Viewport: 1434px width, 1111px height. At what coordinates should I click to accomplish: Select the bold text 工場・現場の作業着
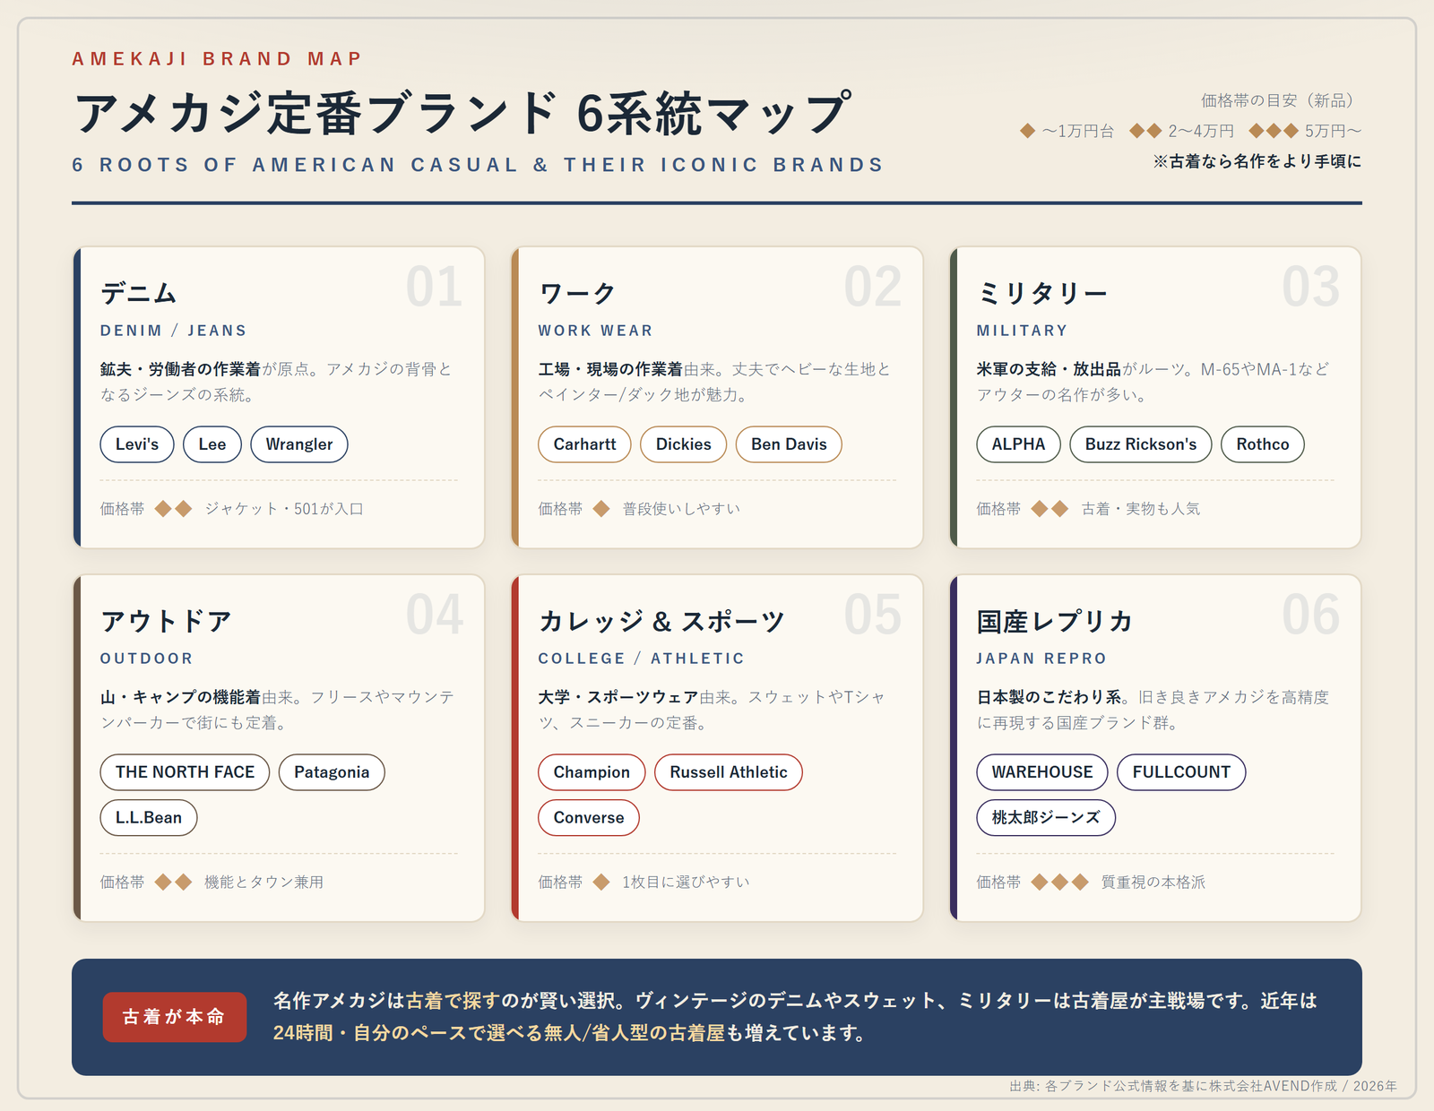(610, 369)
